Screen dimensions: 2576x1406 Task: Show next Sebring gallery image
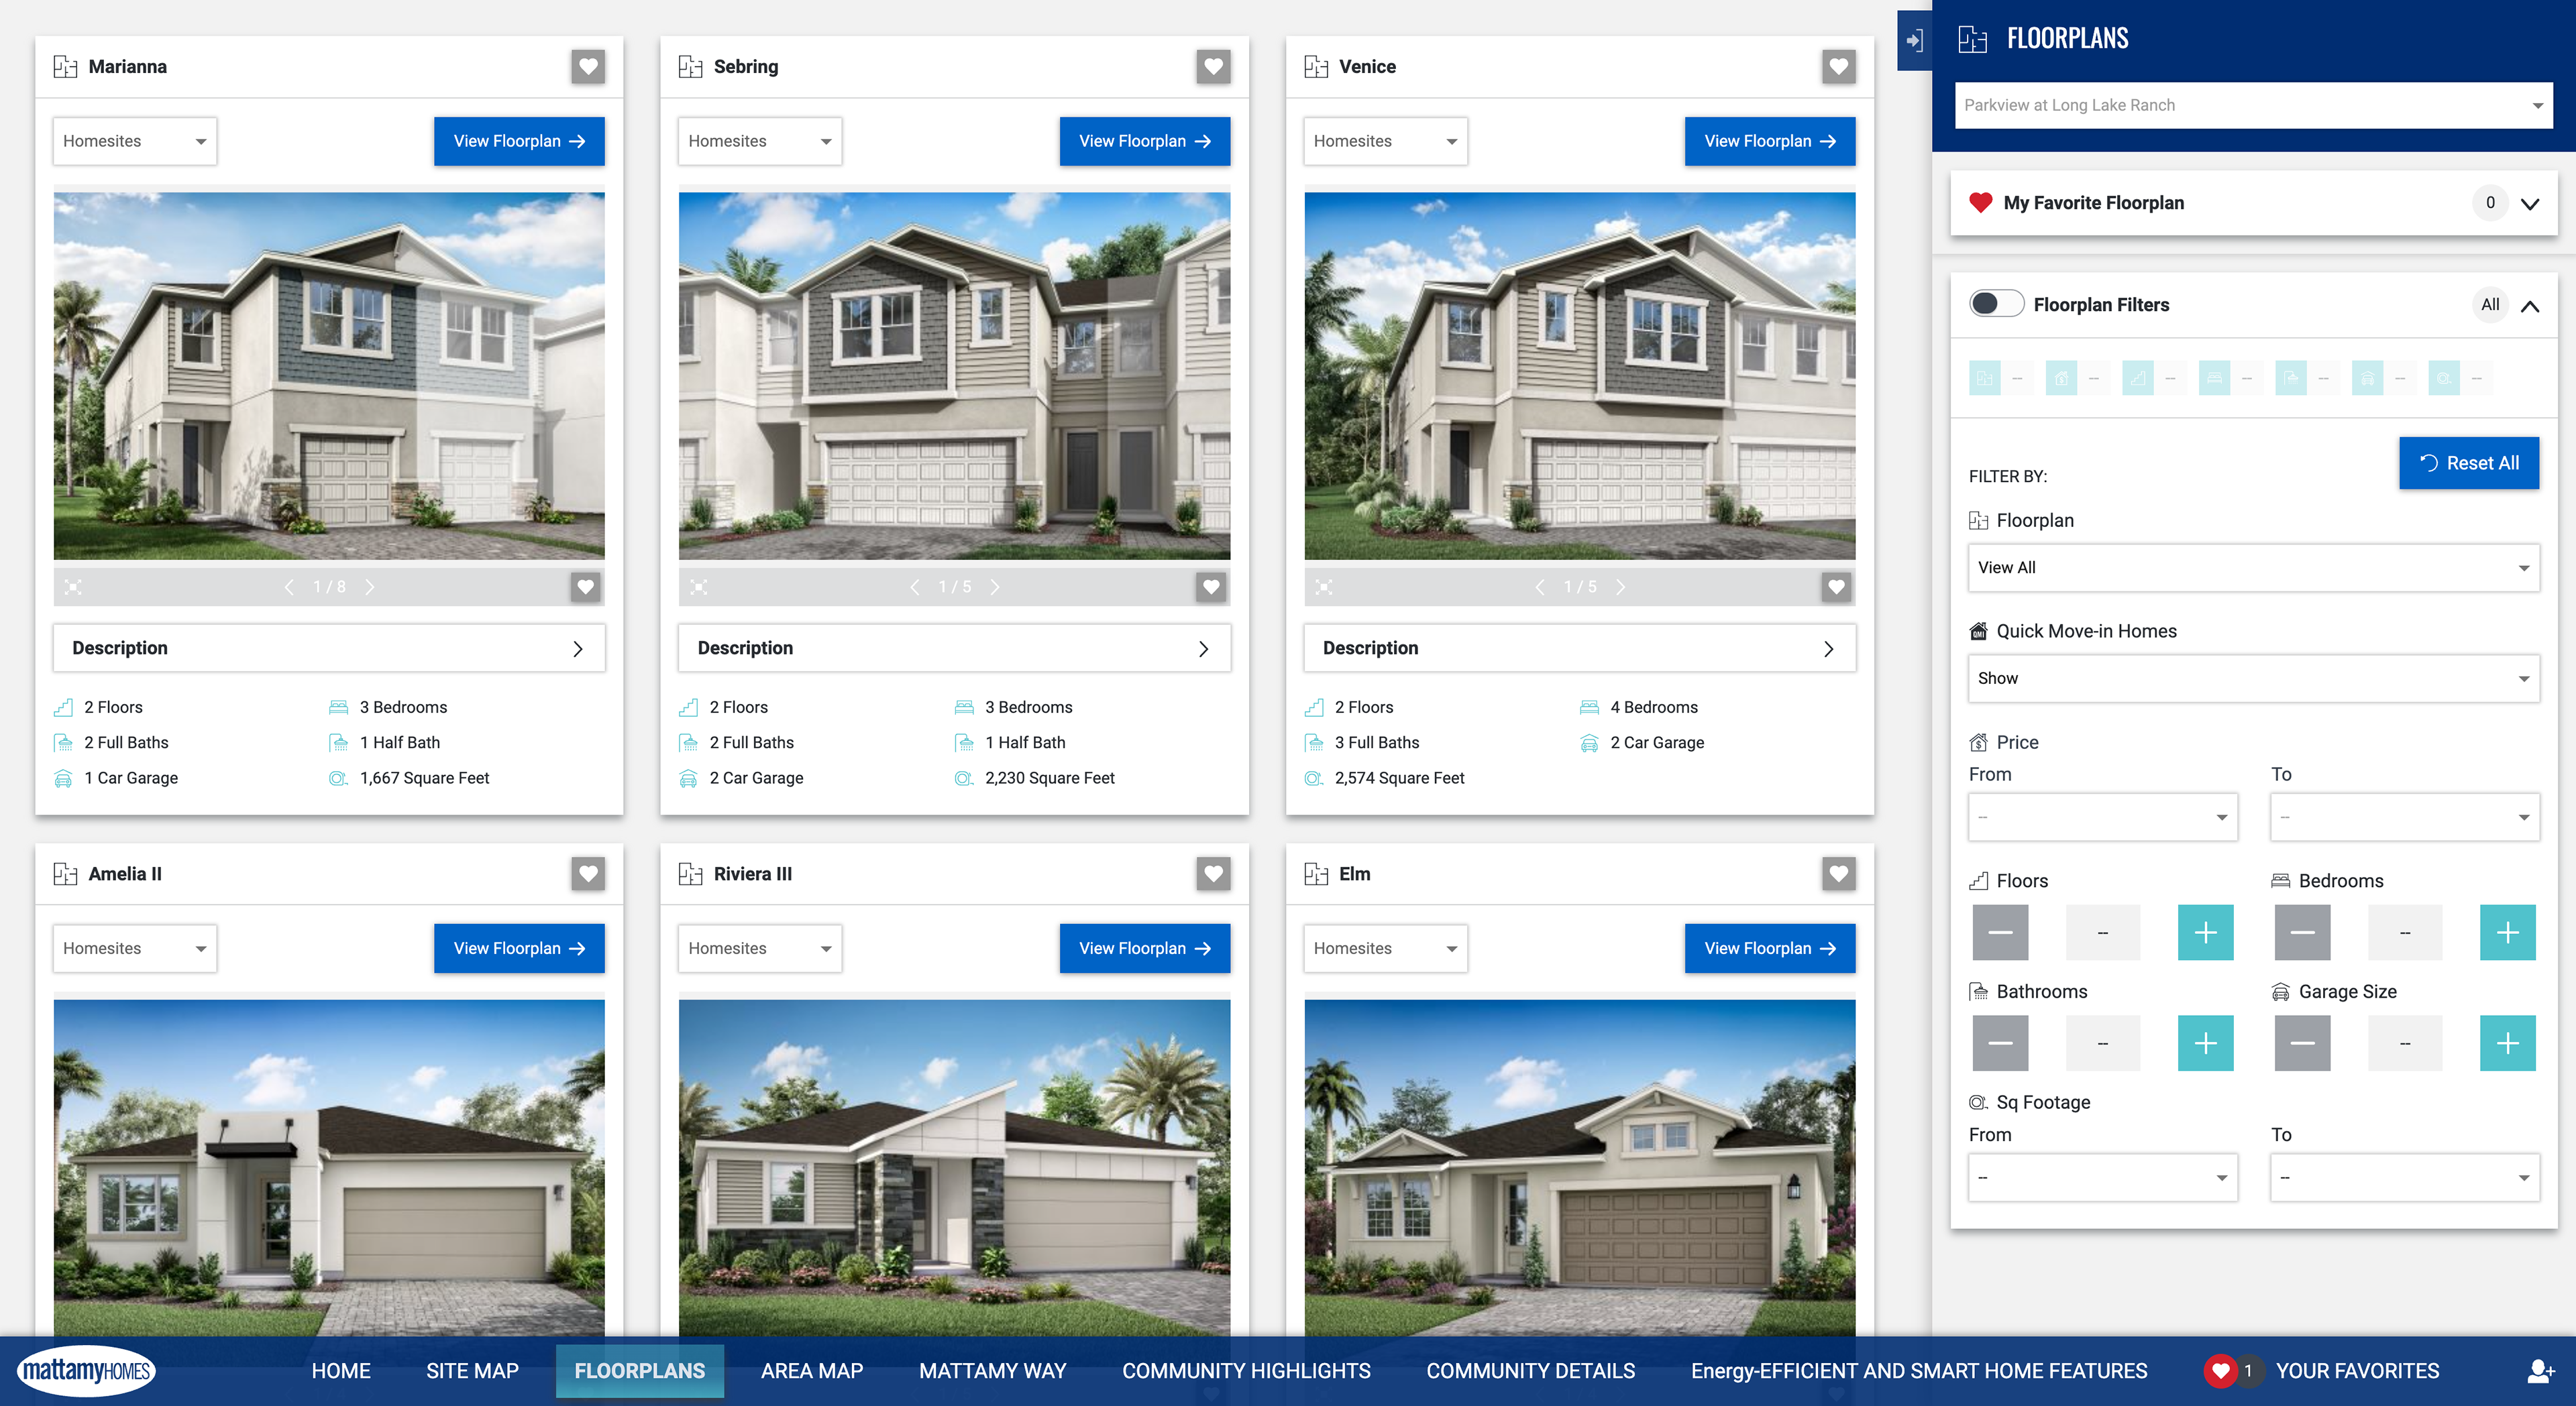click(995, 587)
